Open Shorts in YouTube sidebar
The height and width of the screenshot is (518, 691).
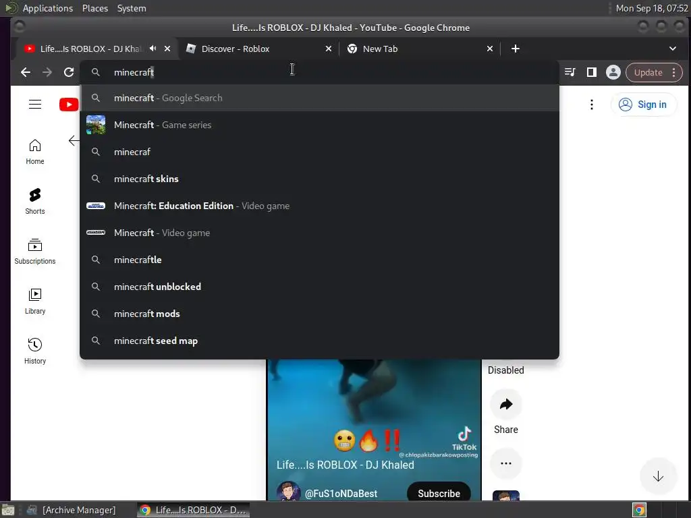35,202
